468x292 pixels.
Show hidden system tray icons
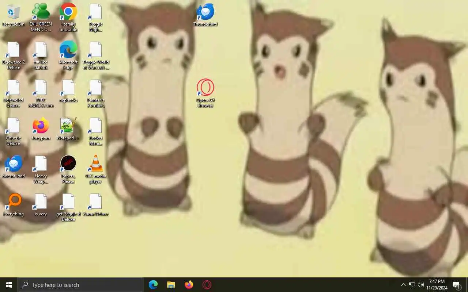pos(403,285)
